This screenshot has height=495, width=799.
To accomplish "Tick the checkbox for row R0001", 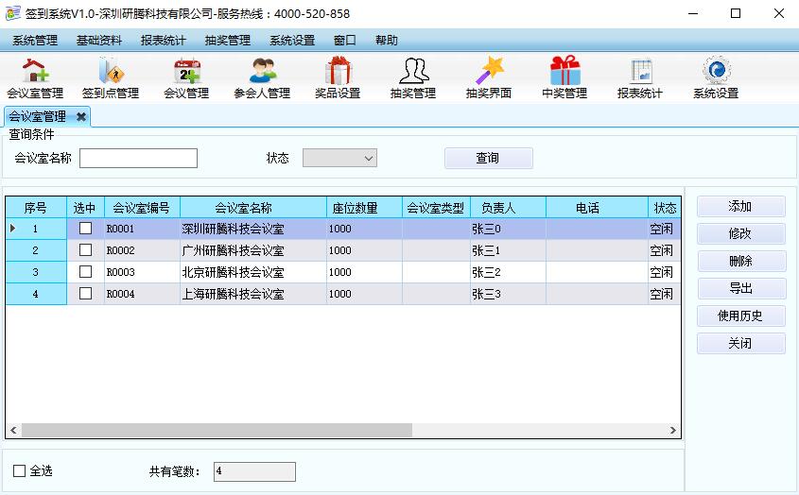I will (86, 229).
